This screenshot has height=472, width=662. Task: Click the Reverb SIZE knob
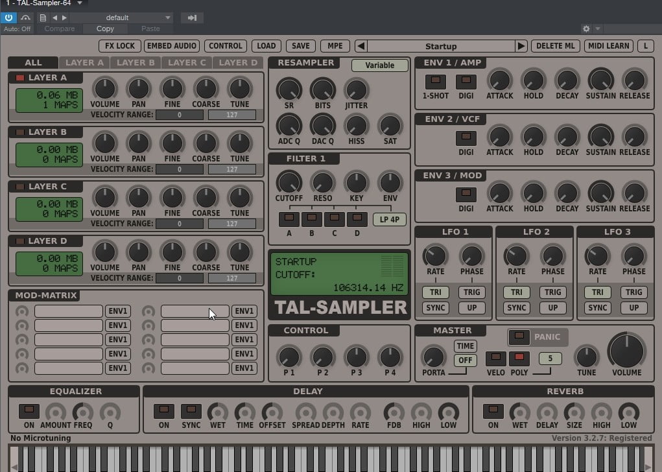pyautogui.click(x=574, y=412)
